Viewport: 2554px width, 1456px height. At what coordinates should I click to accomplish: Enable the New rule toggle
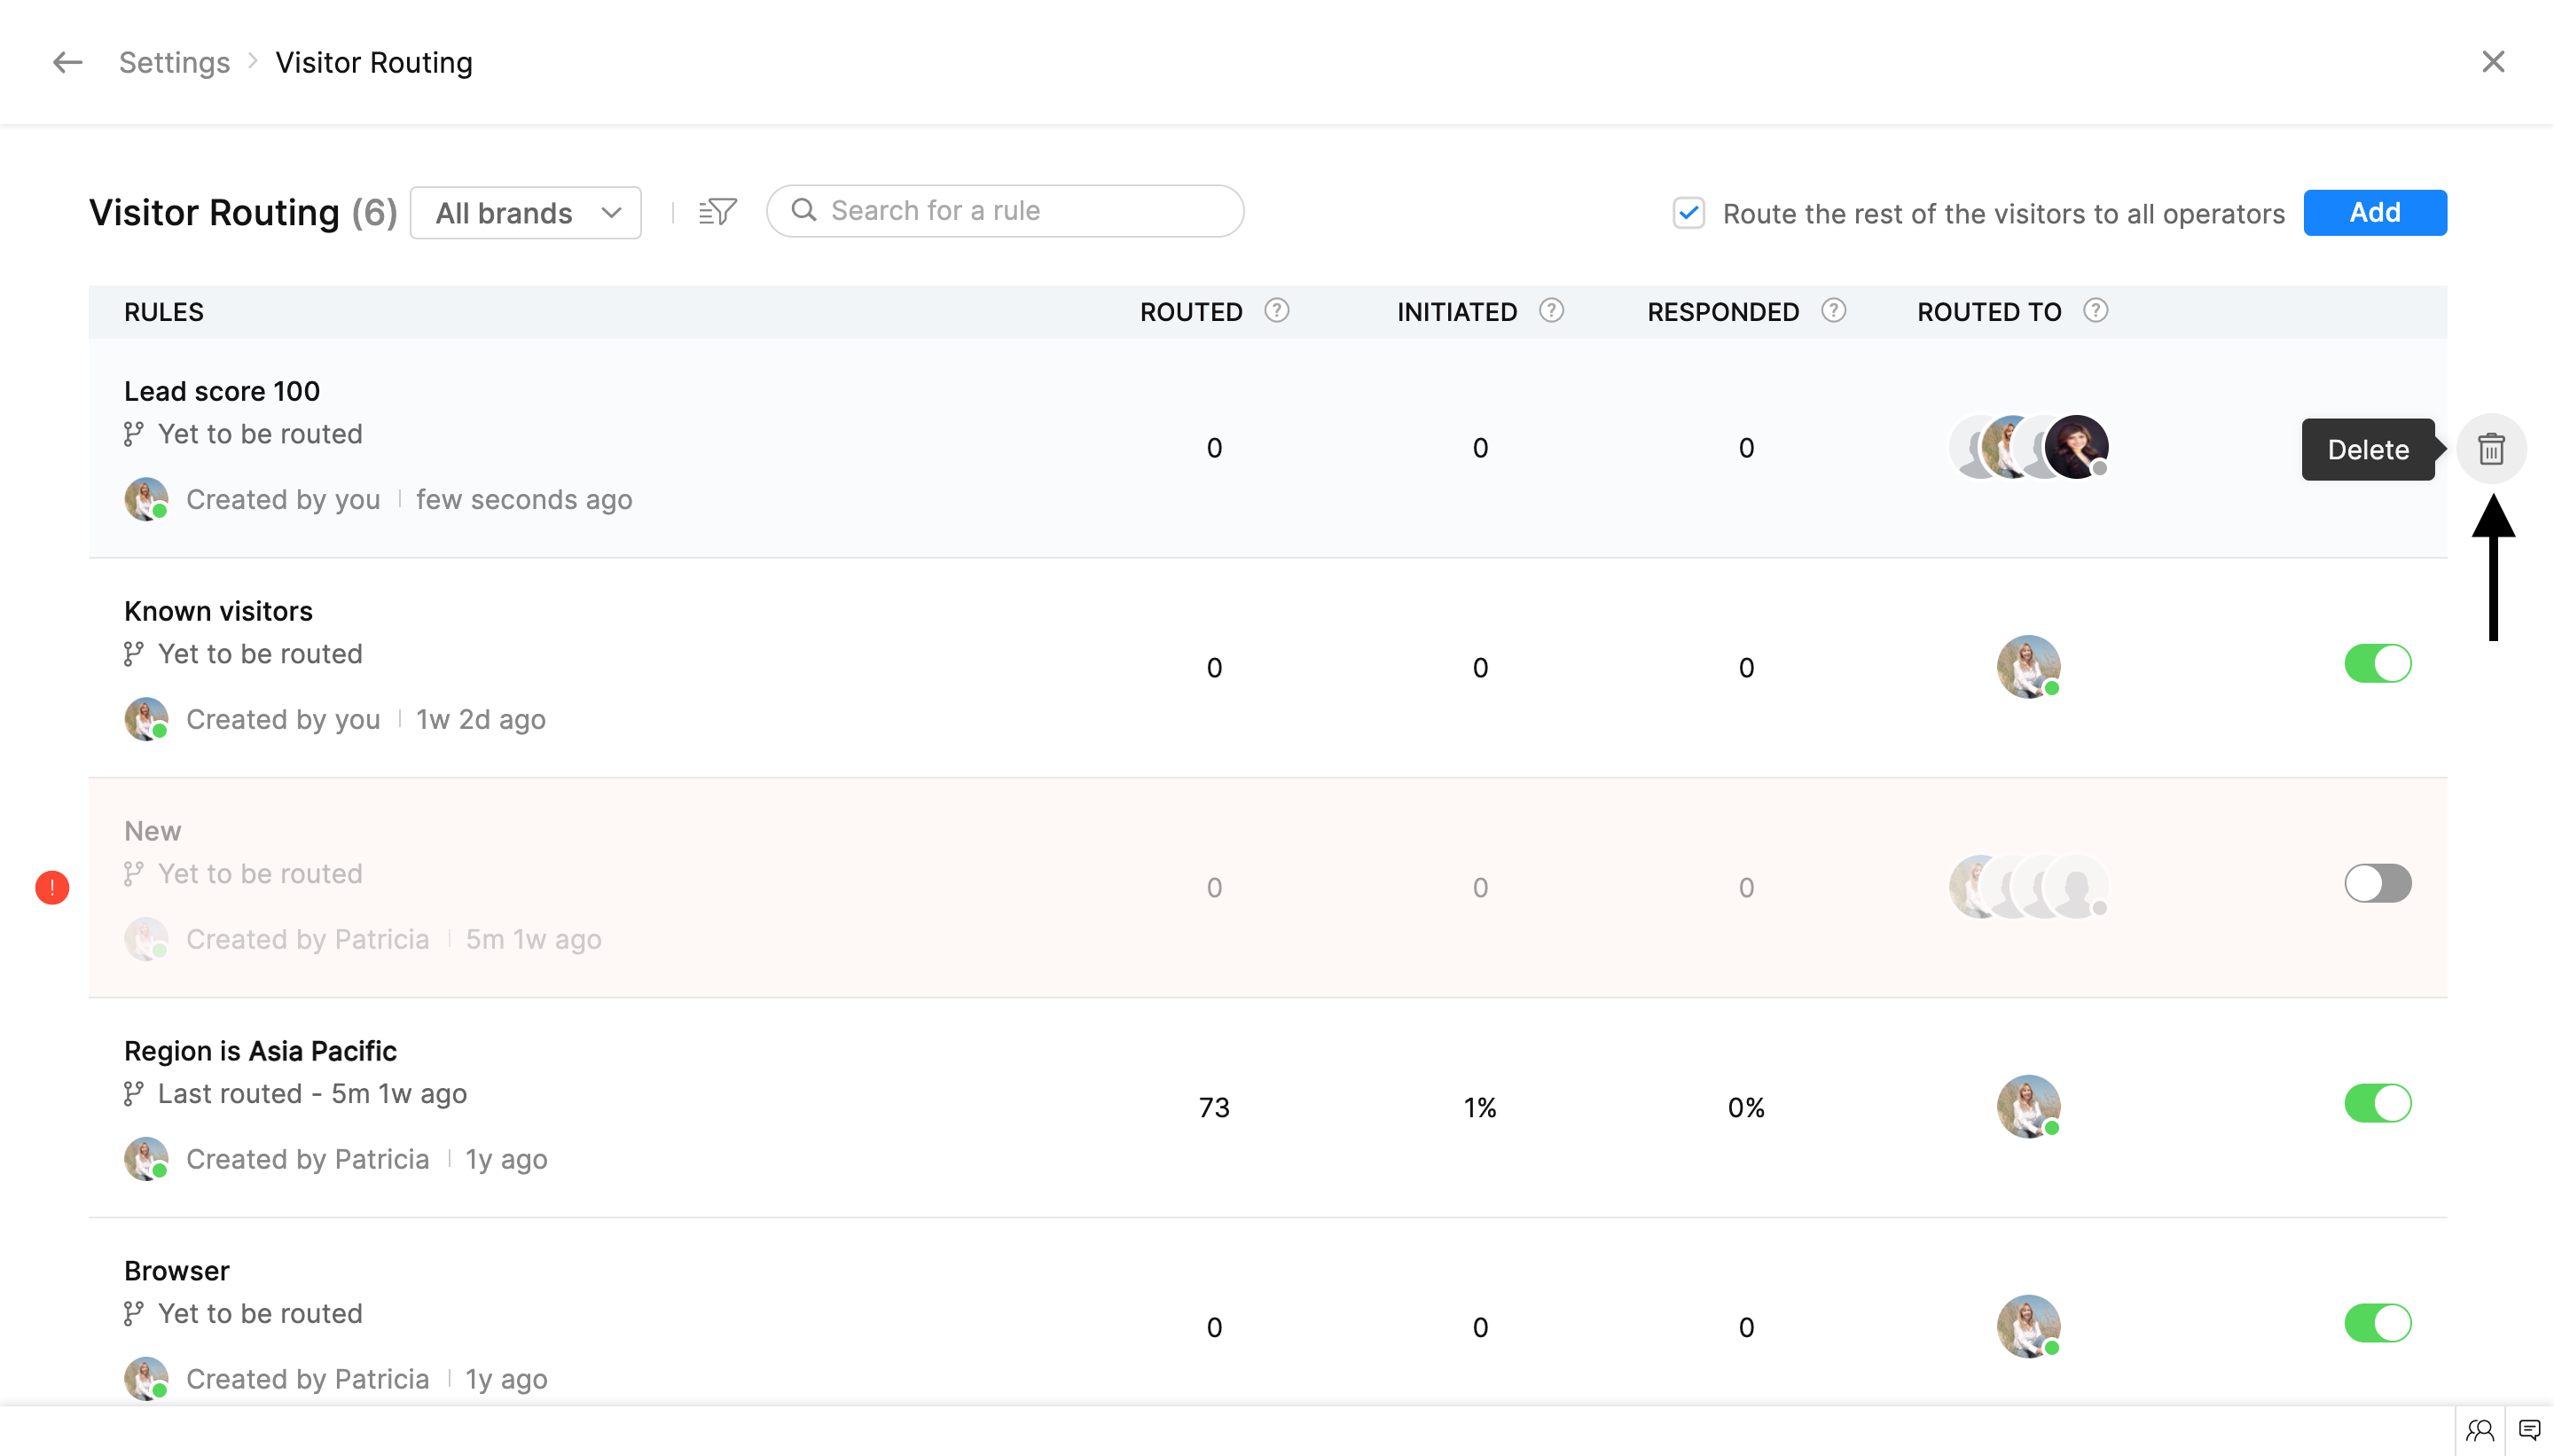[x=2377, y=884]
